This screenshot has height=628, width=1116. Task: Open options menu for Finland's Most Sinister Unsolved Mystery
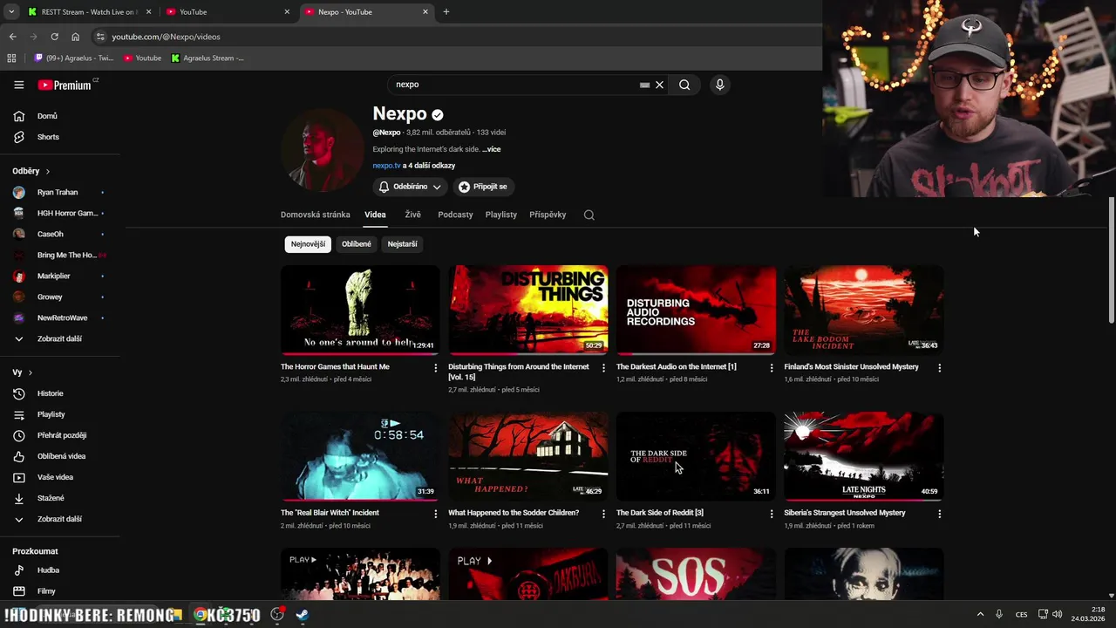click(x=939, y=368)
